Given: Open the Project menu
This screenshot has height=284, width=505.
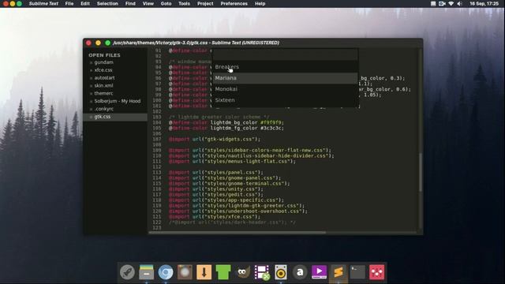Looking at the screenshot, I should pyautogui.click(x=205, y=3).
